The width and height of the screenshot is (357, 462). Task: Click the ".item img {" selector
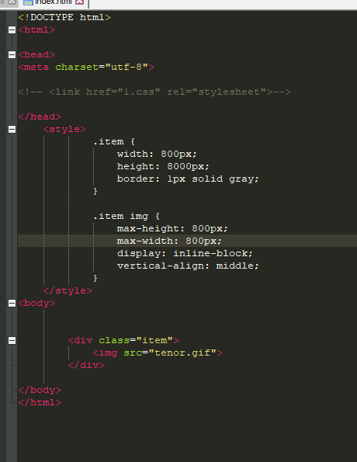click(127, 217)
